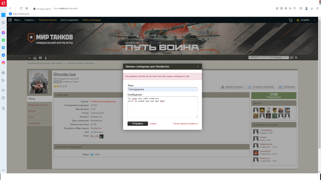The height and width of the screenshot is (180, 321).
Task: Reload the current page
Action: (21, 8)
